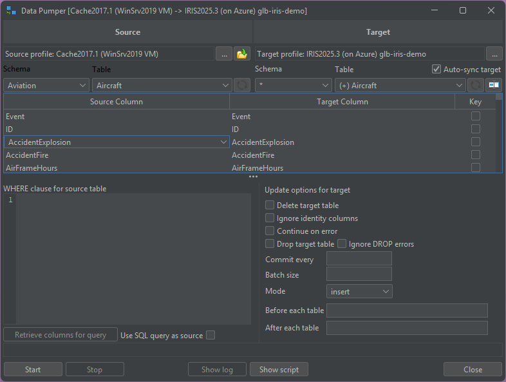Screen dimensions: 506x382
Task: Open source Table dropdown showing Aircraft
Action: click(x=162, y=85)
